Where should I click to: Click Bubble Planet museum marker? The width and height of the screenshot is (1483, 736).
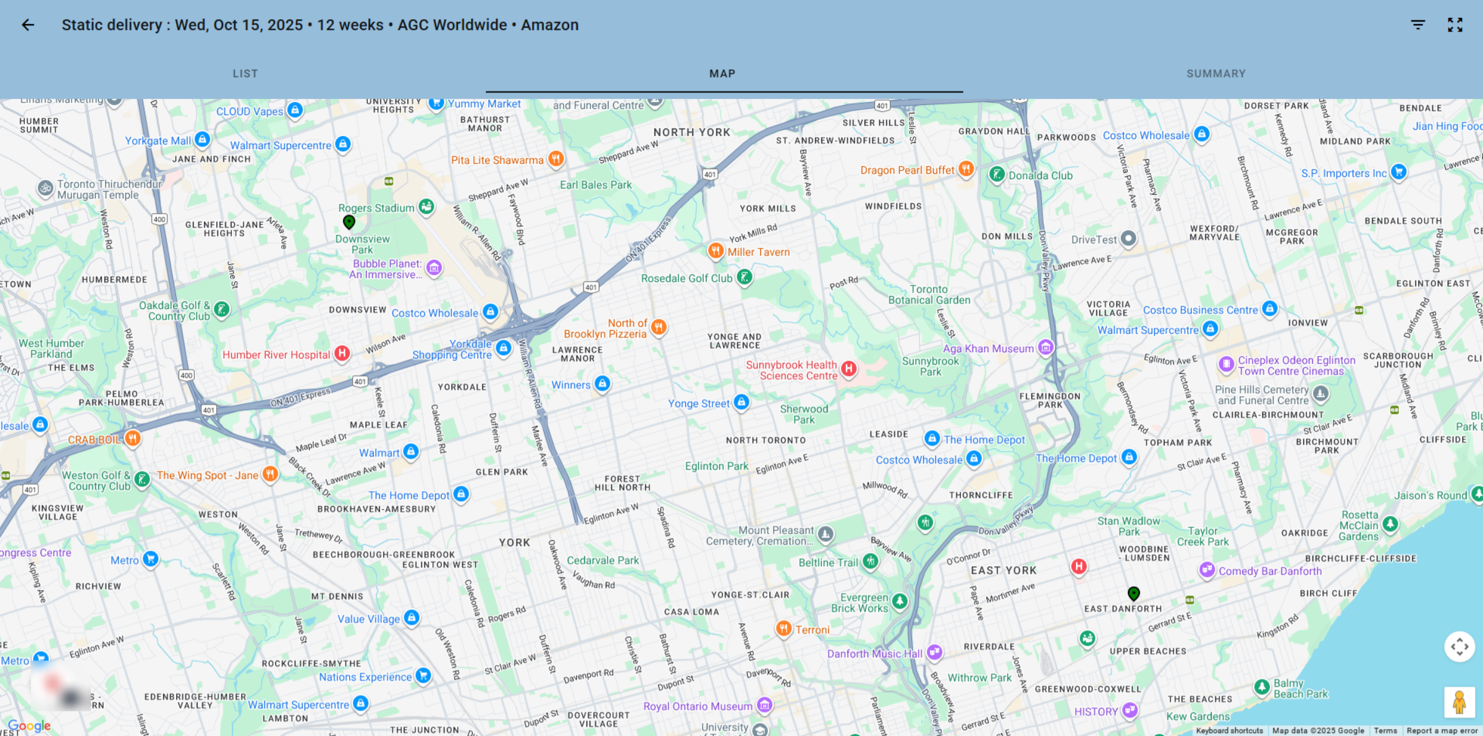(x=434, y=268)
